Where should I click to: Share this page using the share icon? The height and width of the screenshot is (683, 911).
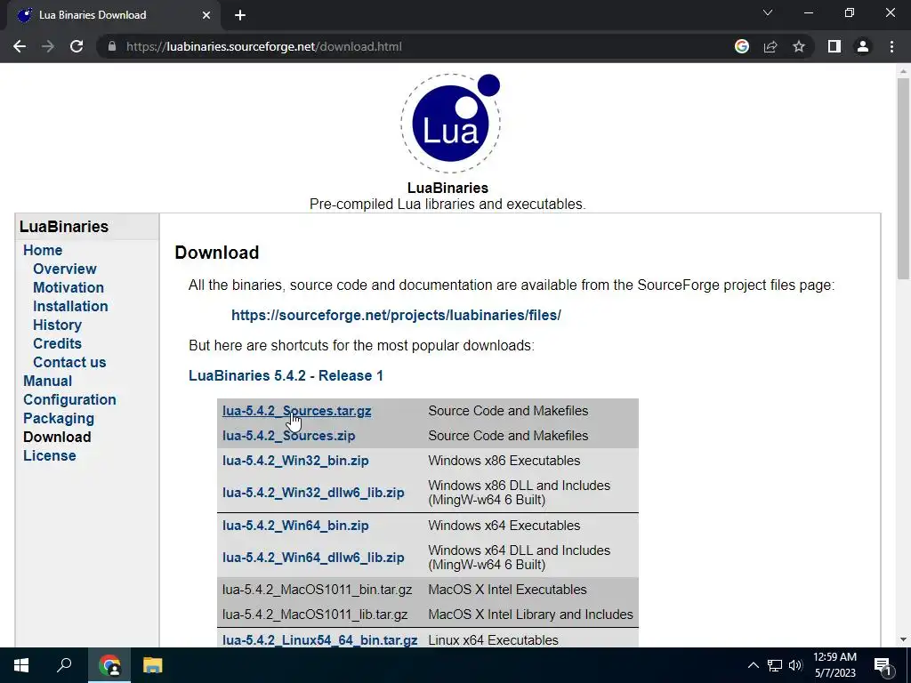[770, 46]
